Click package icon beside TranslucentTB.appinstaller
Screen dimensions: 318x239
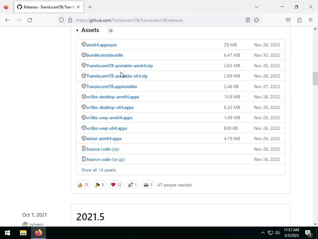point(84,86)
